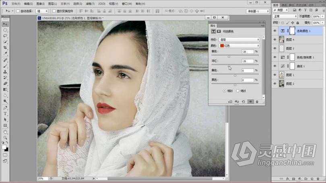326x183 pixels.
Task: Switch to the 历史记录 panel tab
Action: point(301,5)
